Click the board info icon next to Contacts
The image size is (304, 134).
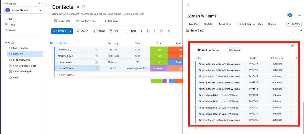point(78,7)
